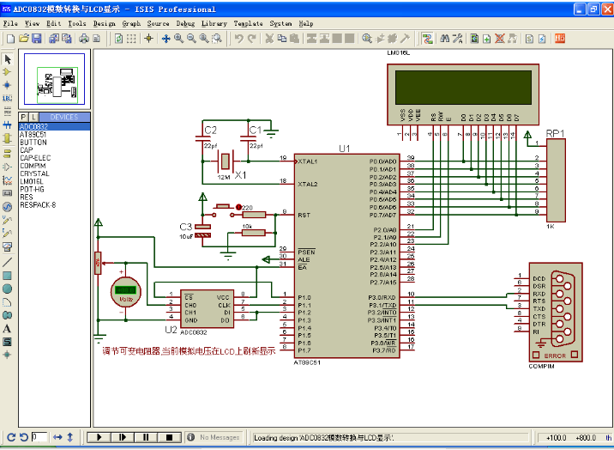Select the Buses Mode tool
614x450 pixels.
[x=7, y=125]
